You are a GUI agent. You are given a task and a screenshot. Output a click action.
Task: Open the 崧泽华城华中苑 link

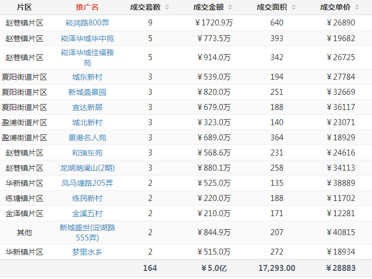[87, 38]
